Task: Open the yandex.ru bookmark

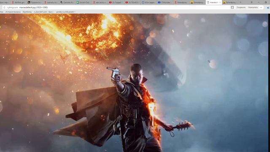Action: tap(65, 12)
